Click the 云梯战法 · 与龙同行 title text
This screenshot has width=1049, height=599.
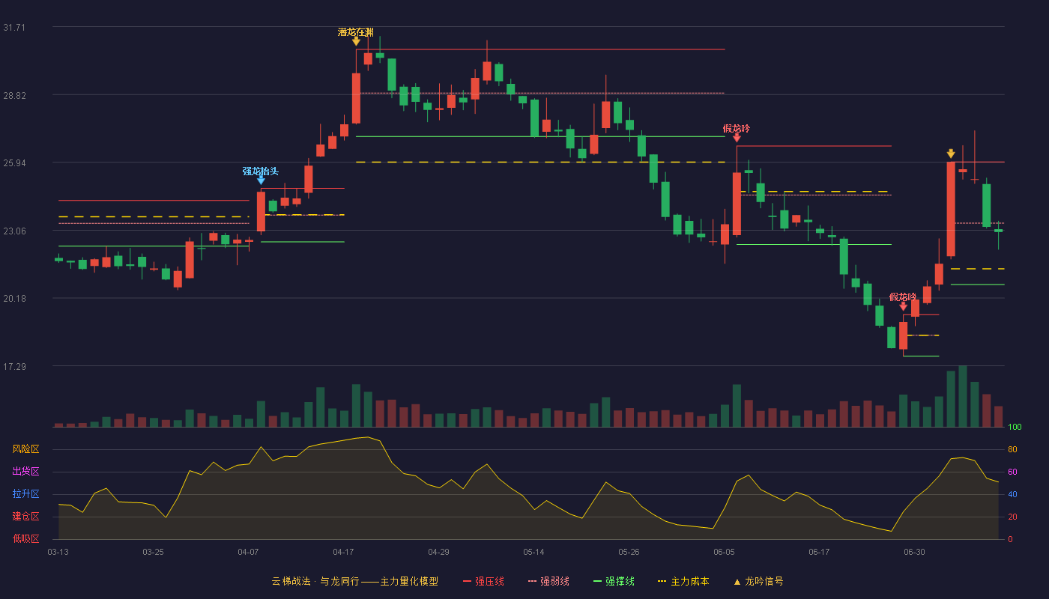315,581
